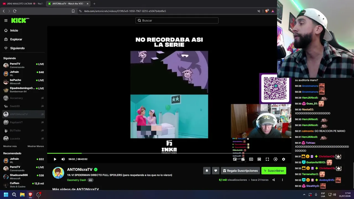Click HerrJANxxII username in chat at 56:31
Screen dimensions: 354x199
(309, 137)
